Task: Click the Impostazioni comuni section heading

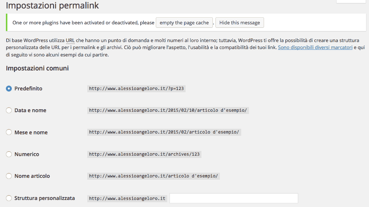Action: [x=37, y=68]
